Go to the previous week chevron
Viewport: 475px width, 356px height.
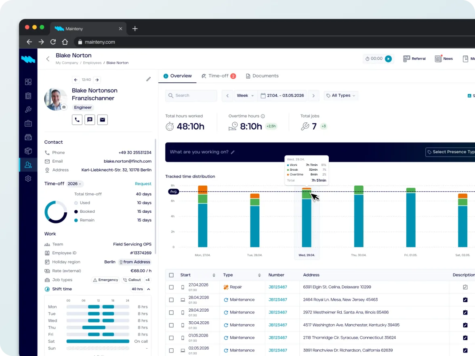point(227,95)
